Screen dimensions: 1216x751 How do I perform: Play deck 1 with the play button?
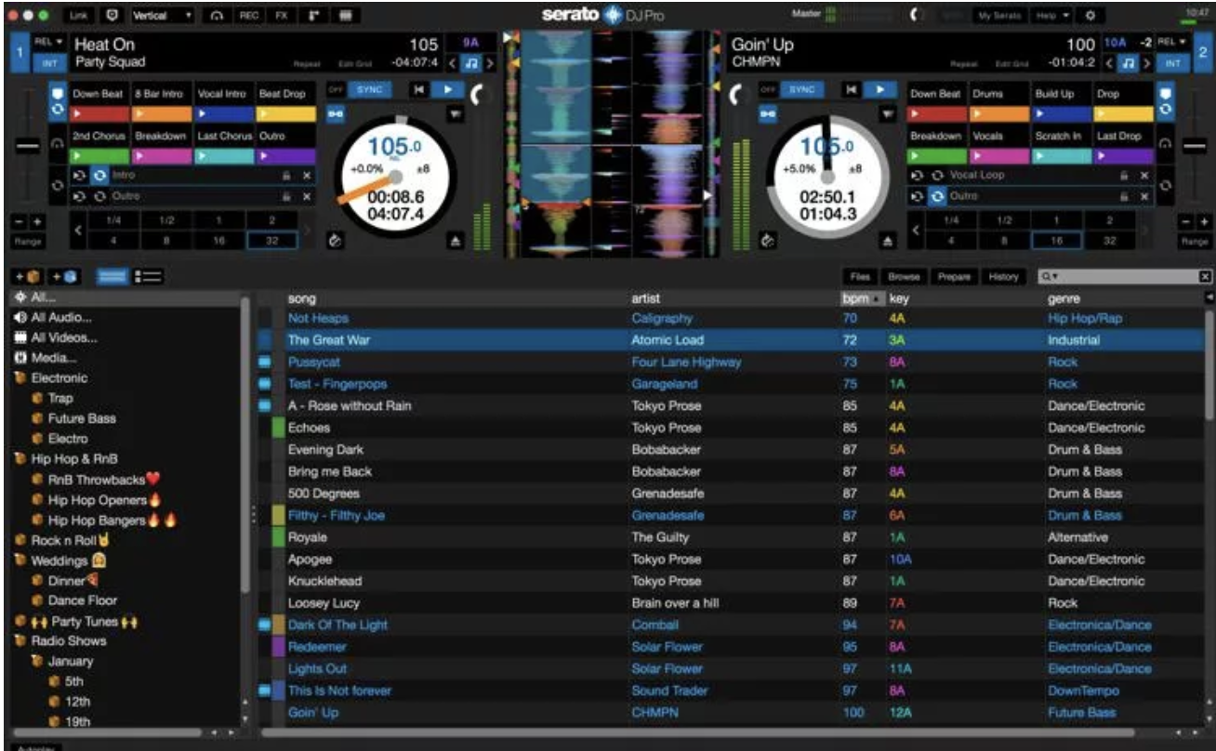coord(449,89)
